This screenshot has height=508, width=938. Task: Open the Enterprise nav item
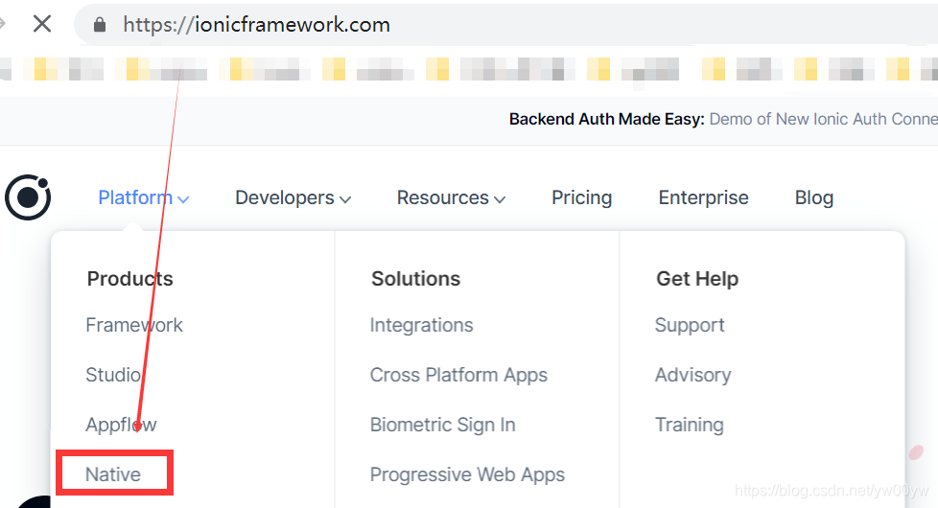pos(704,197)
